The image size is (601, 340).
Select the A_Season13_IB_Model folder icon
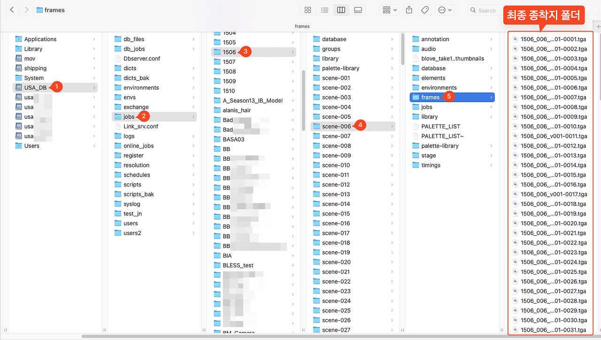coord(217,101)
